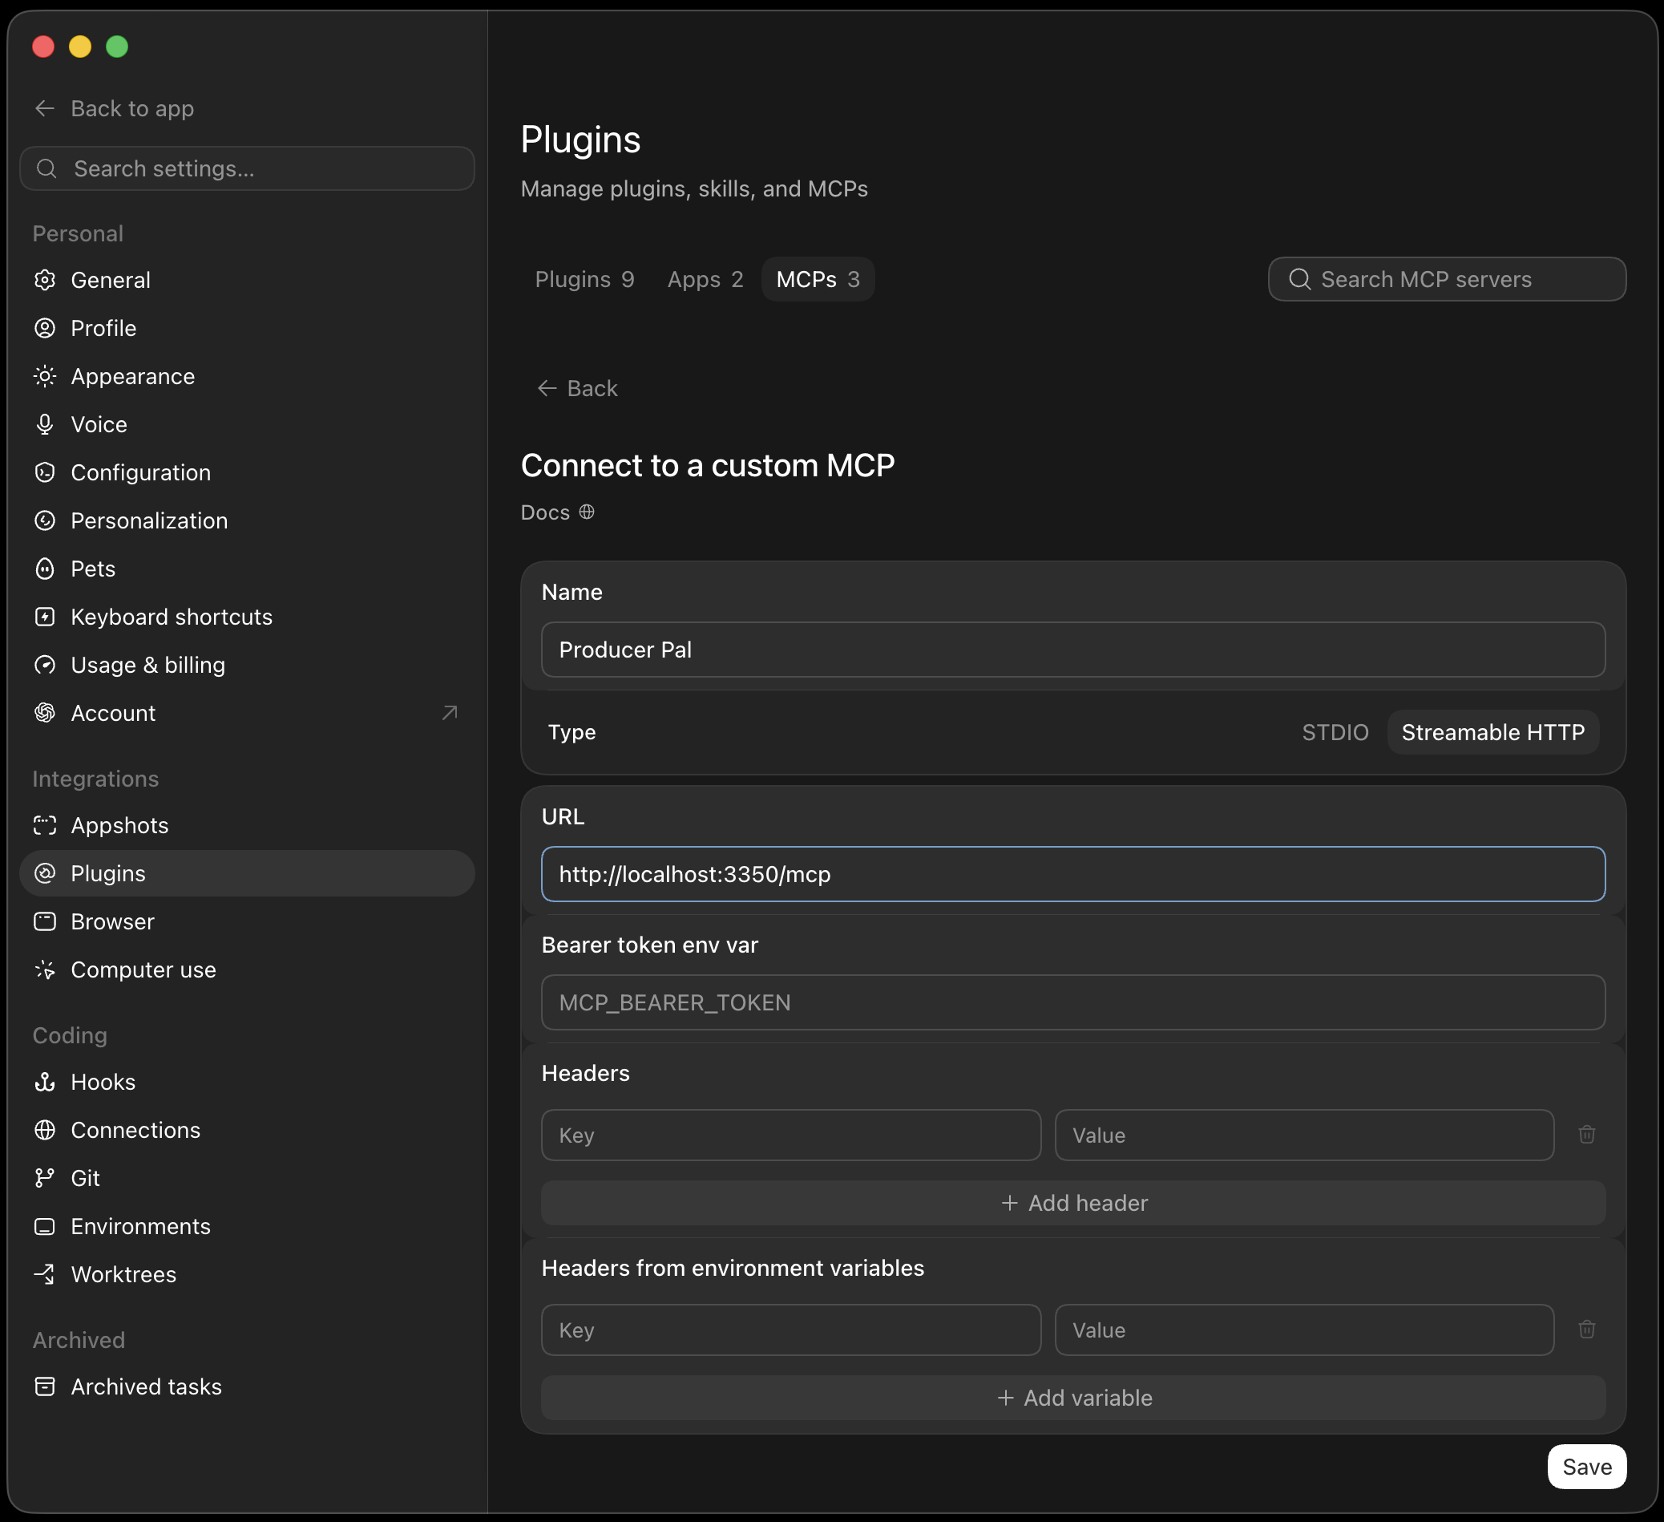Switch to the Apps 2 tab
Image resolution: width=1664 pixels, height=1522 pixels.
(x=705, y=279)
